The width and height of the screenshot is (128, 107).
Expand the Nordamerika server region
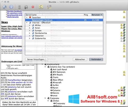(x=30, y=33)
